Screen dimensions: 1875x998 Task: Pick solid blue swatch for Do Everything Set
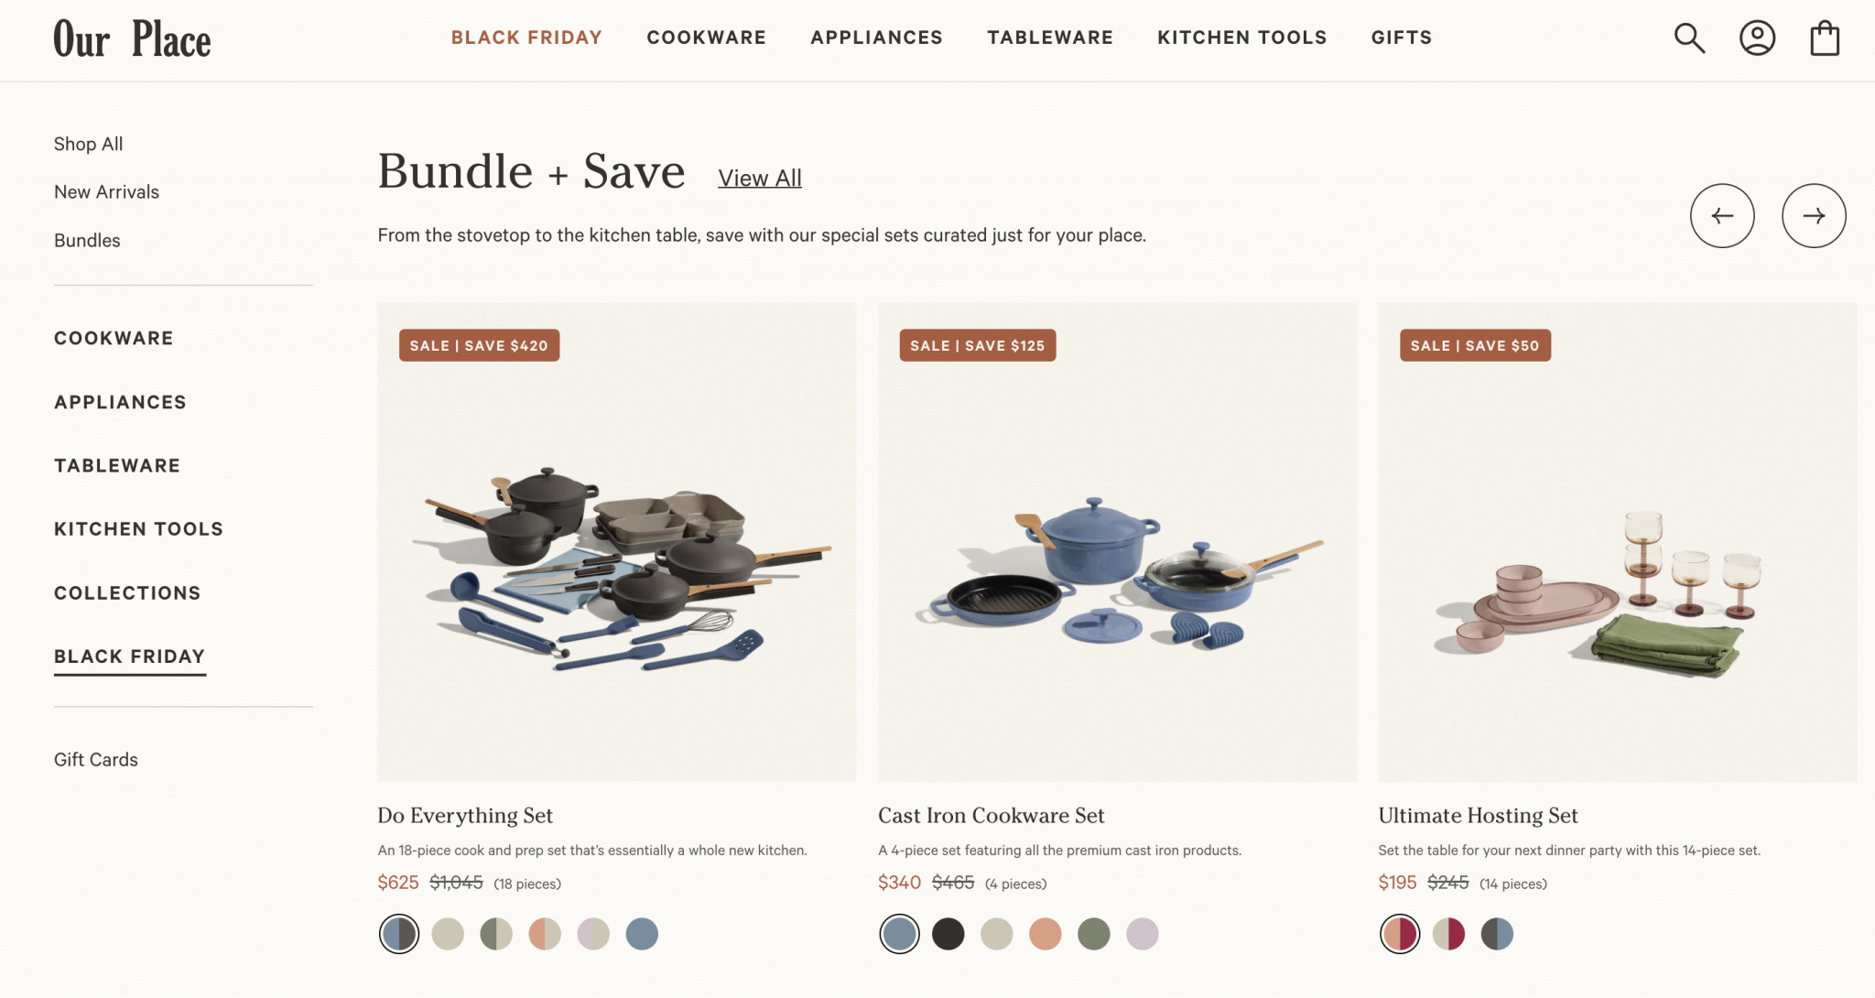[642, 934]
